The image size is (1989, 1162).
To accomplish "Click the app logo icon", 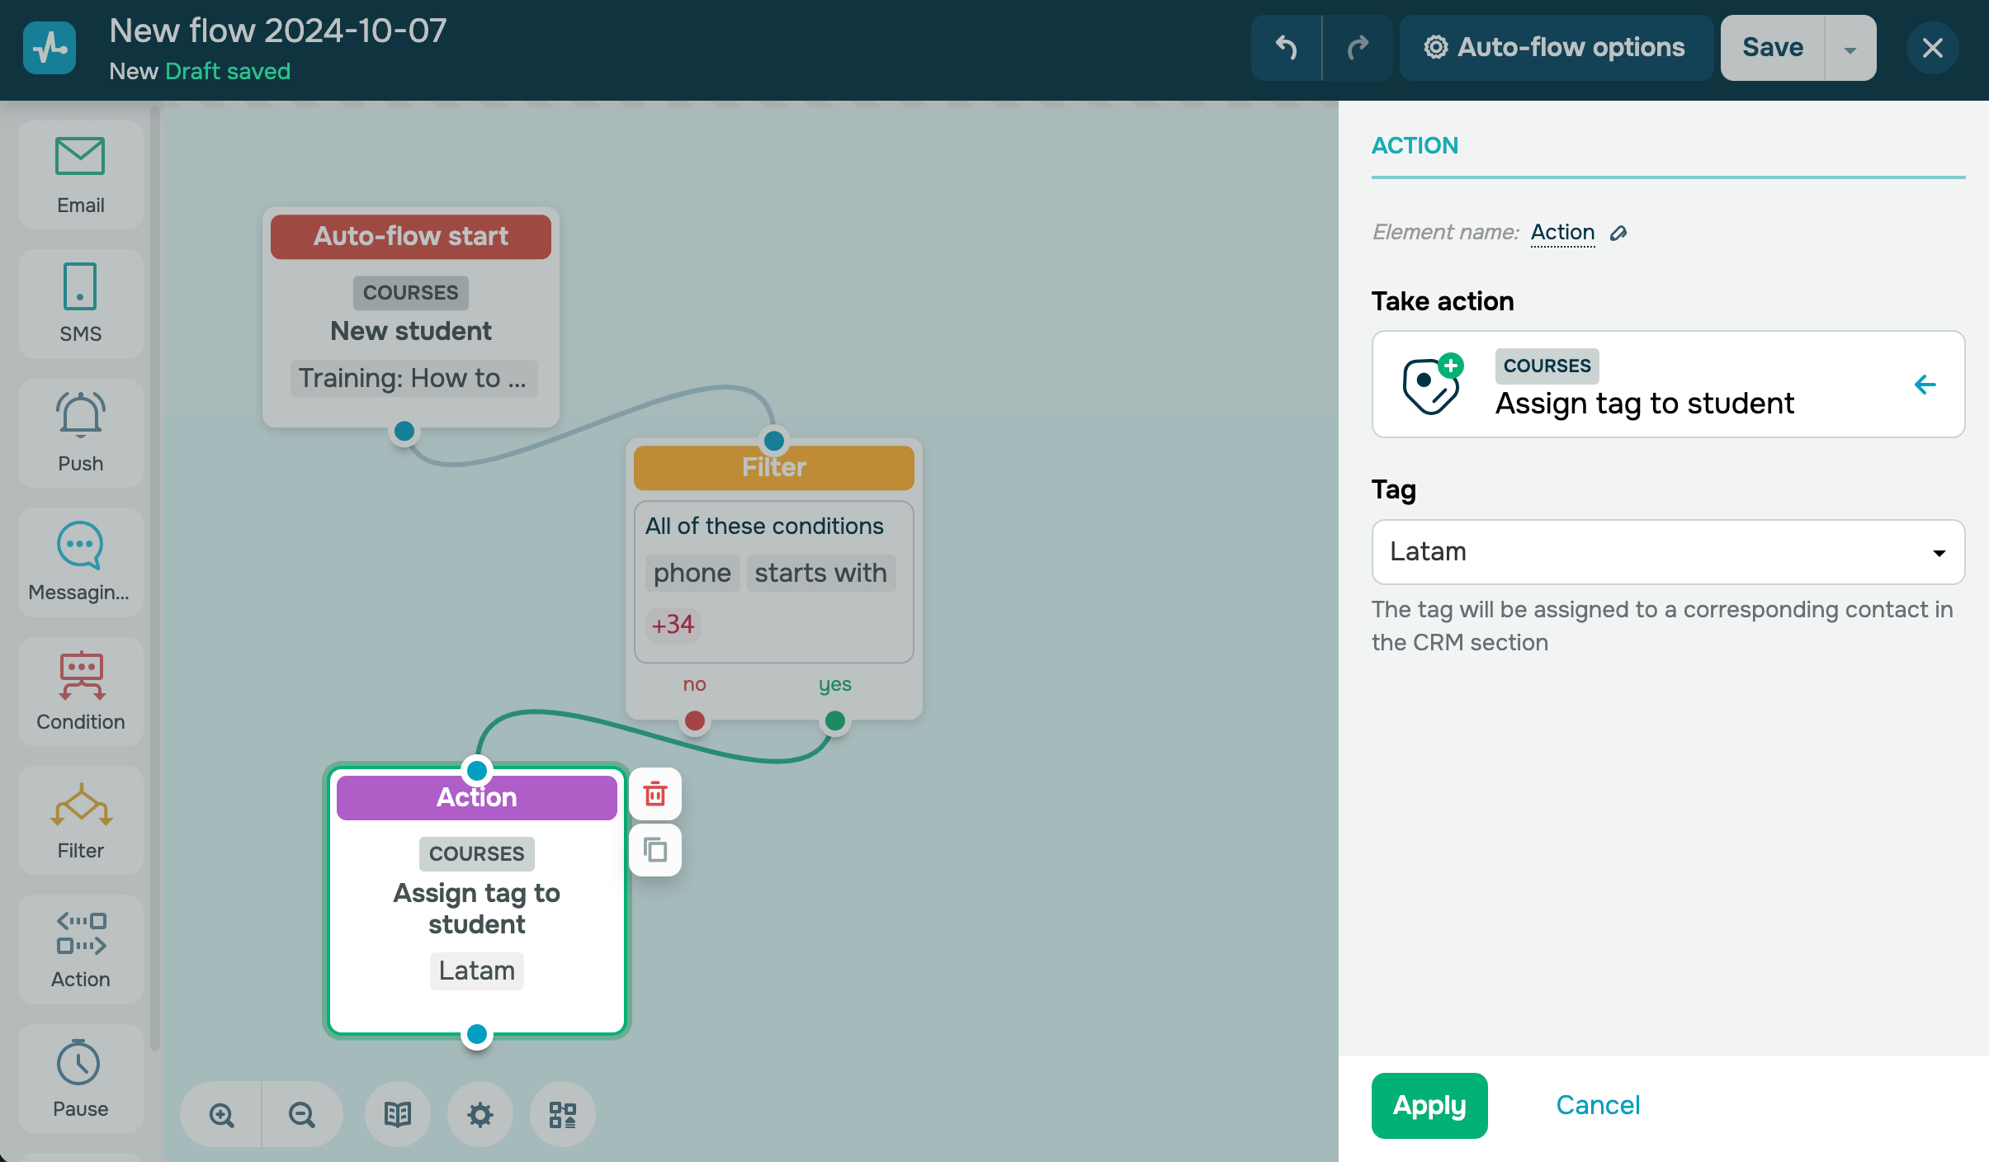I will [50, 48].
